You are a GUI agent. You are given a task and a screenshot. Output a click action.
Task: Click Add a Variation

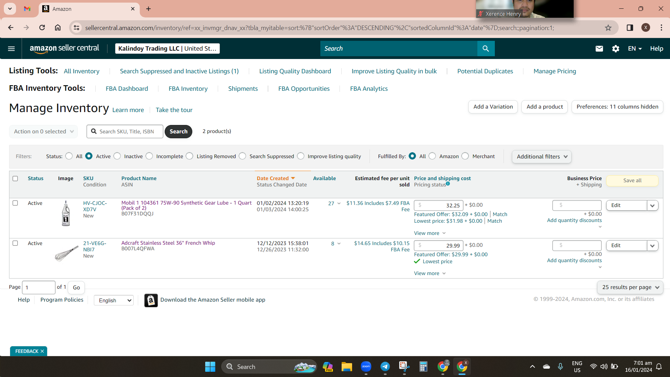[x=493, y=107]
